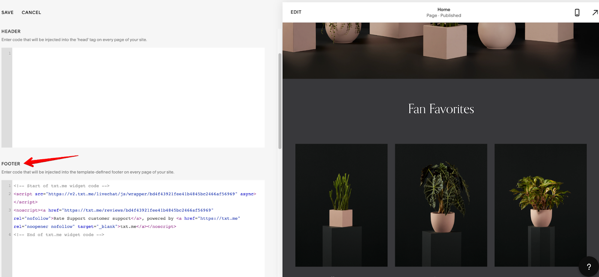The width and height of the screenshot is (599, 277).
Task: Click EDIT in the preview toolbar
Action: coord(296,12)
